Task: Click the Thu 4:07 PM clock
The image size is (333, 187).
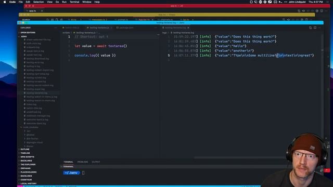Action: click(x=316, y=2)
